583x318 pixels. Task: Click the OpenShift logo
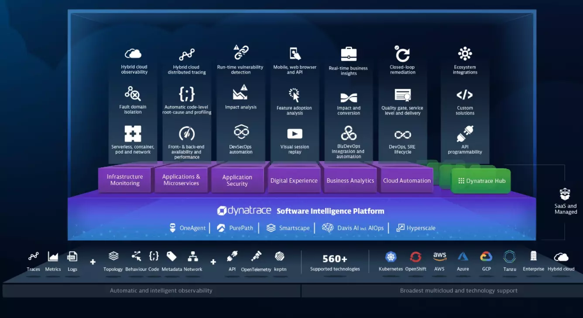(415, 257)
